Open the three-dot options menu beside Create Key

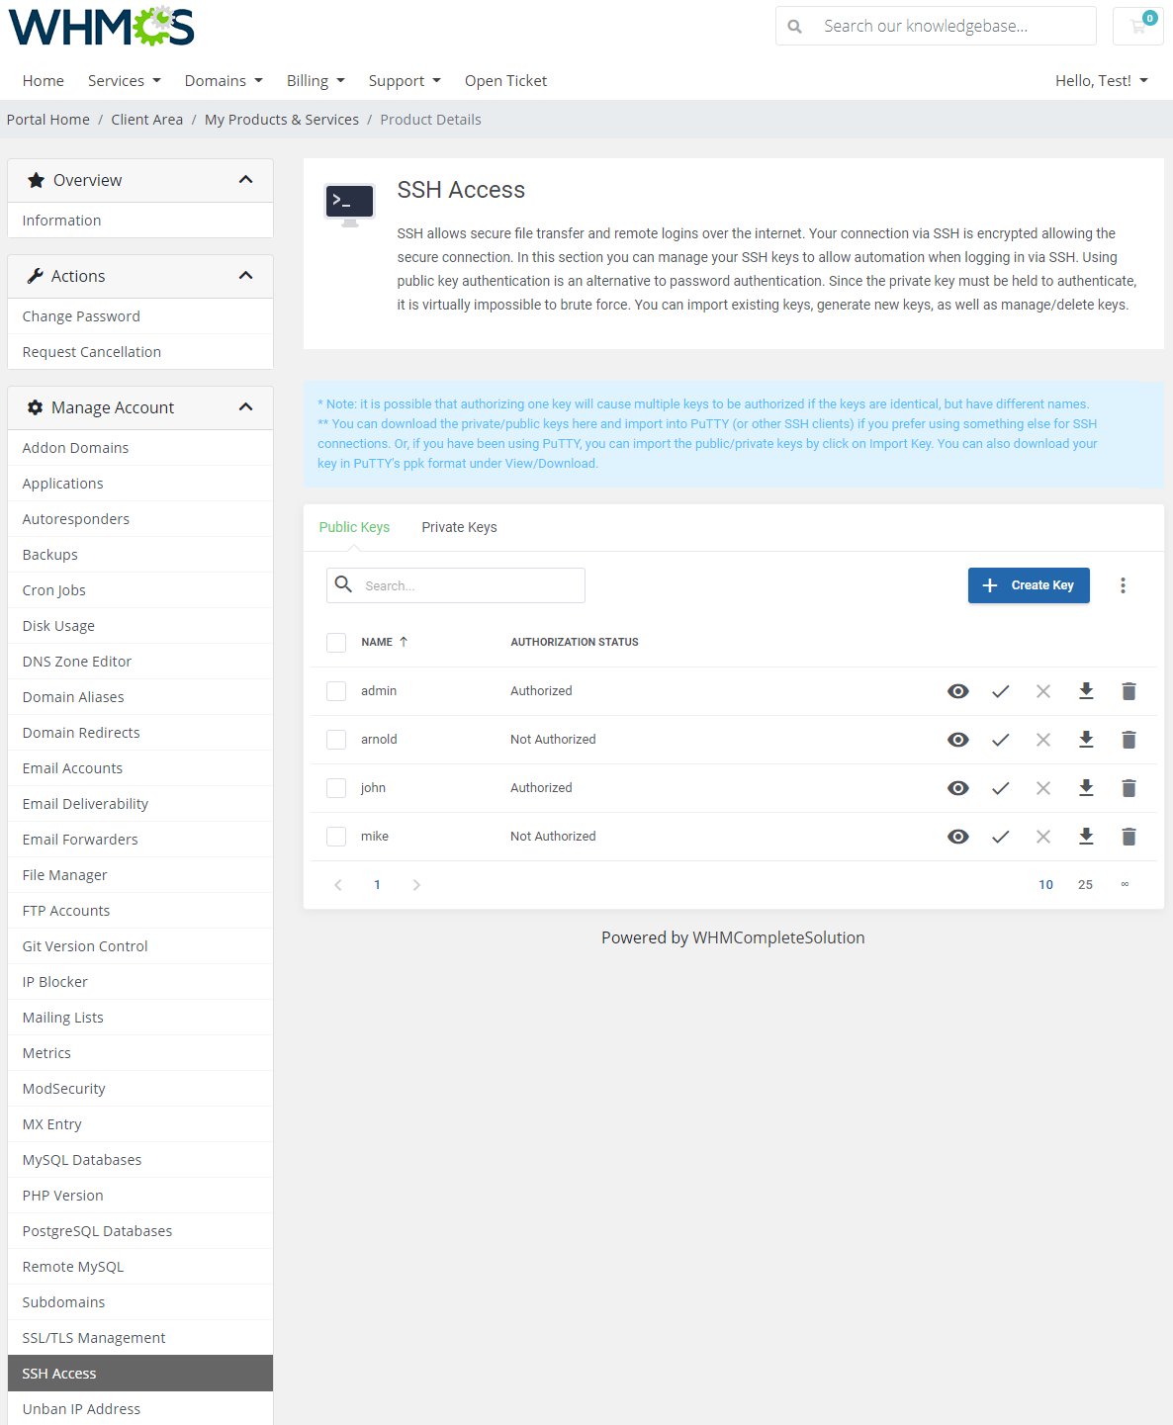pos(1124,584)
